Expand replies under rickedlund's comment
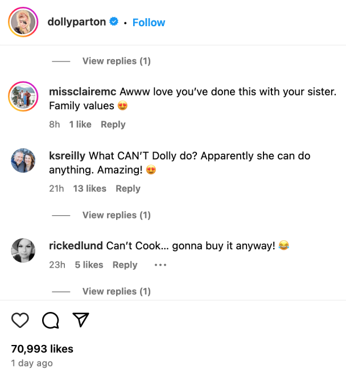This screenshot has width=346, height=378. coord(116,291)
